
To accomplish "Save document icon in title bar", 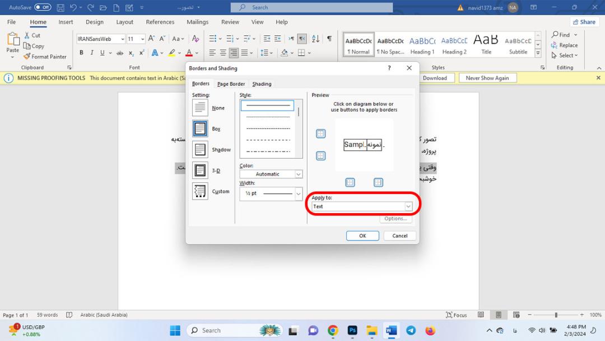I will pyautogui.click(x=61, y=7).
